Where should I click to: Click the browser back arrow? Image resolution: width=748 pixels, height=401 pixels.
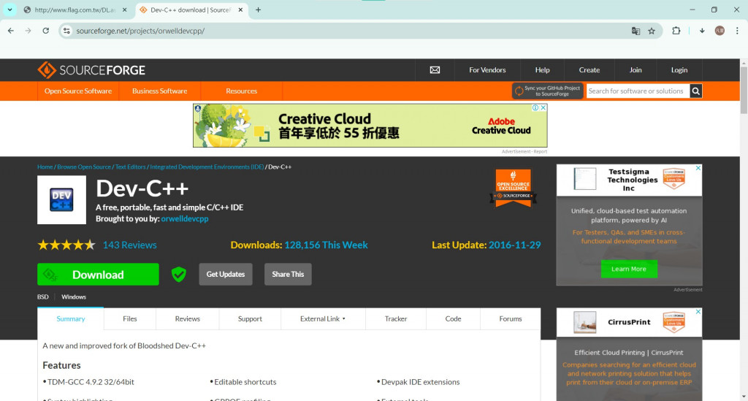point(10,31)
